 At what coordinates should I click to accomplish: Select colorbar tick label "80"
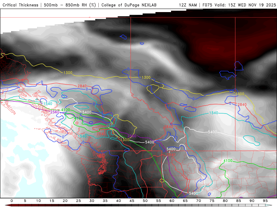coord(225,201)
